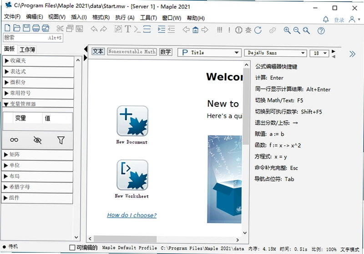Open the 工具(T) menu

click(149, 18)
